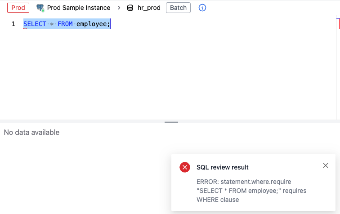Click the No data available message
340x214 pixels.
pos(31,132)
